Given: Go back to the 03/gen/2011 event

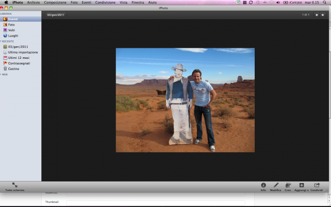Looking at the screenshot, I should coord(55,15).
